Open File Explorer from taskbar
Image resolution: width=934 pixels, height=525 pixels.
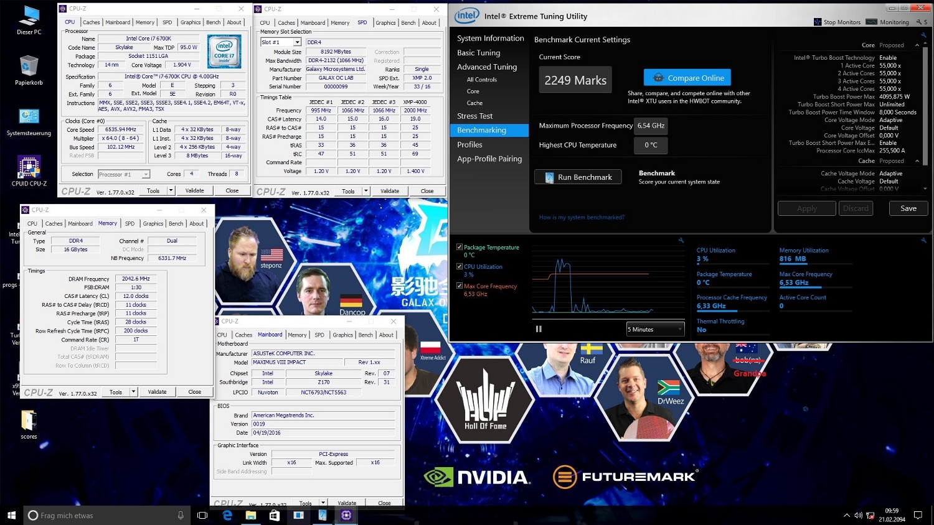click(251, 515)
